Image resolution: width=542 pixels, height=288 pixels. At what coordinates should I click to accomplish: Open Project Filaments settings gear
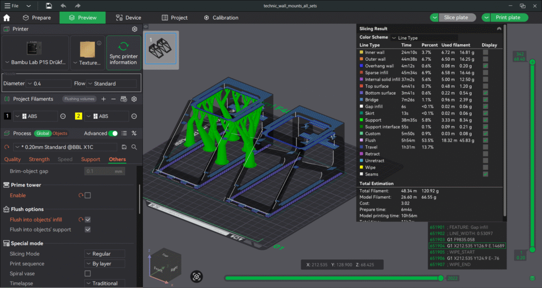click(134, 99)
